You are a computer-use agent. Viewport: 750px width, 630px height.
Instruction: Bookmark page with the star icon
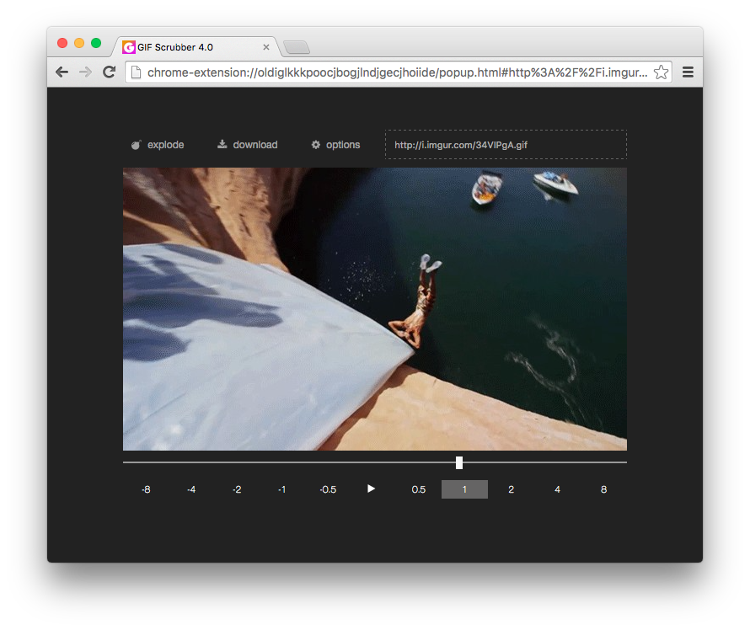[x=662, y=72]
